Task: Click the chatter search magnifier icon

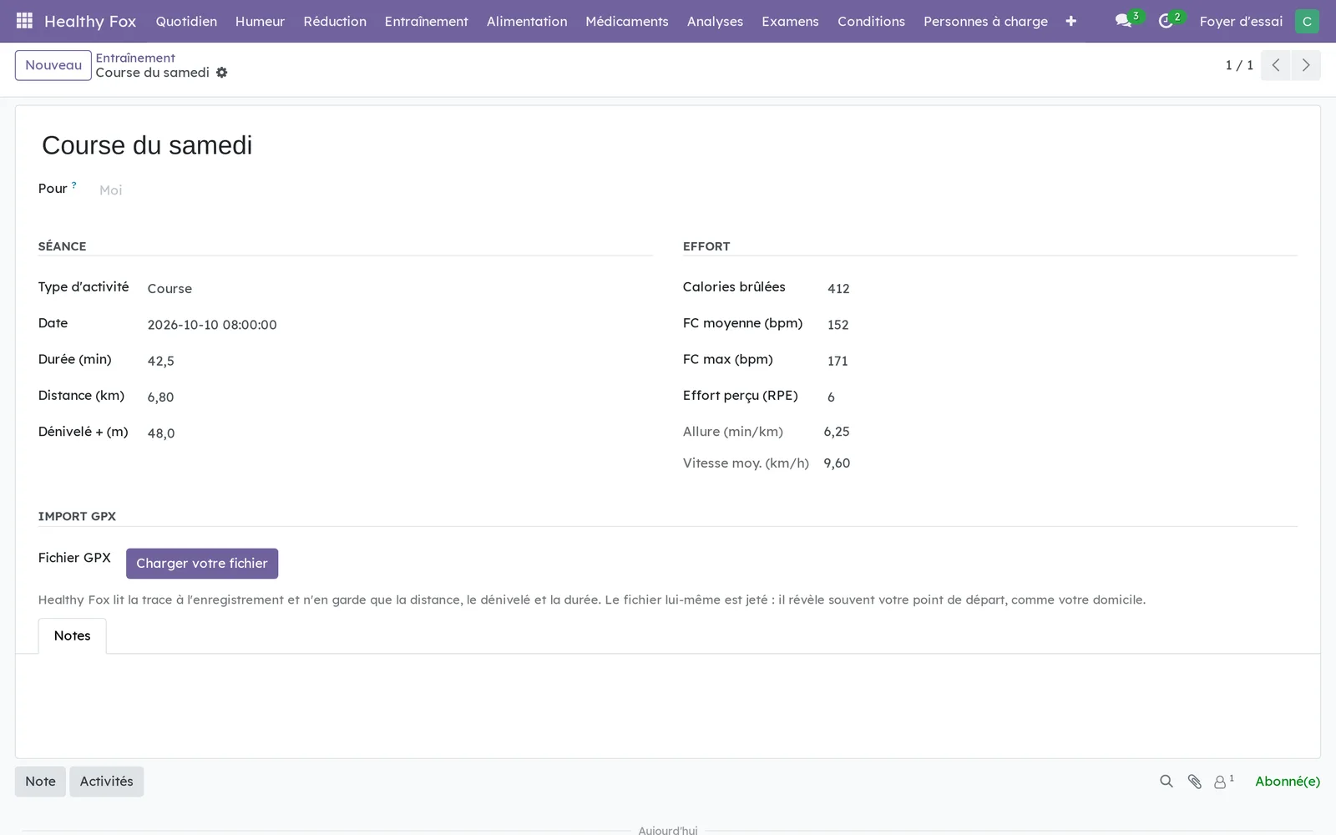Action: [1166, 782]
